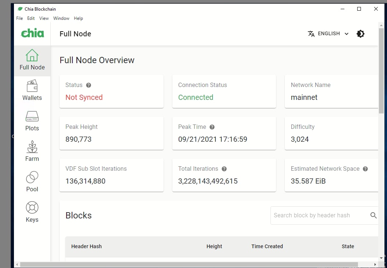Expand the ENGLISH language dropdown arrow
The height and width of the screenshot is (268, 387).
pyautogui.click(x=347, y=34)
